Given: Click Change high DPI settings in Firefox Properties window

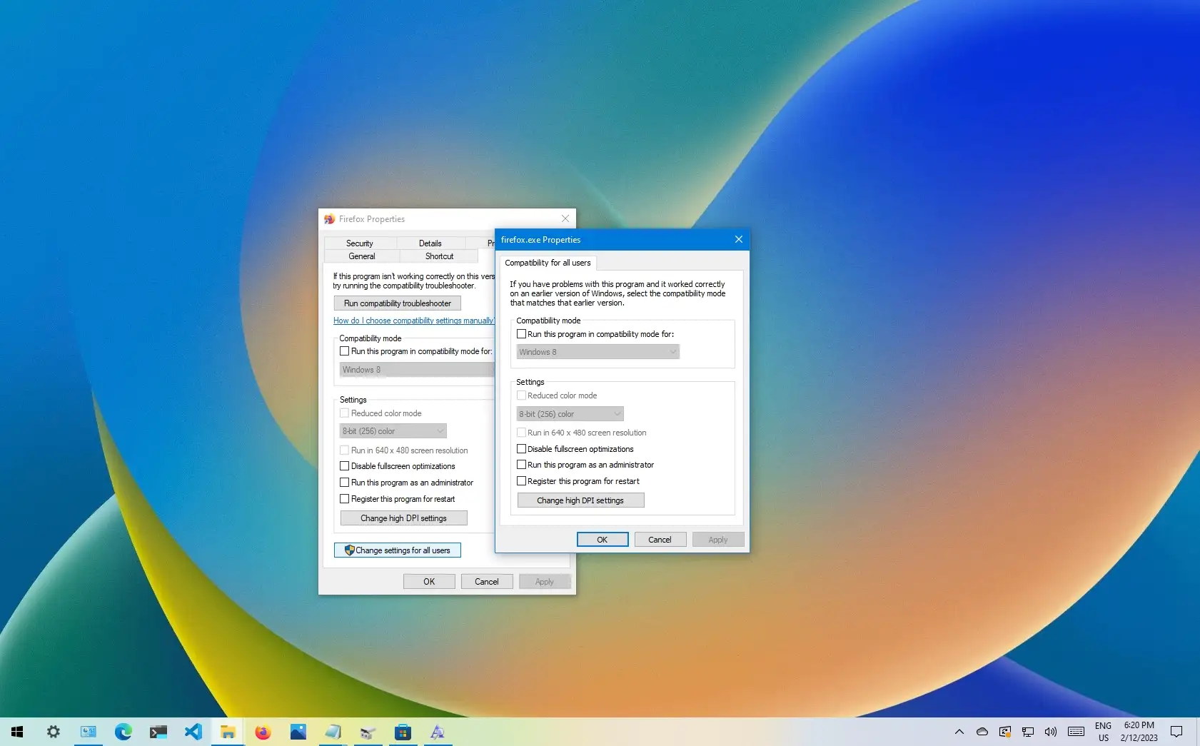Looking at the screenshot, I should point(404,518).
